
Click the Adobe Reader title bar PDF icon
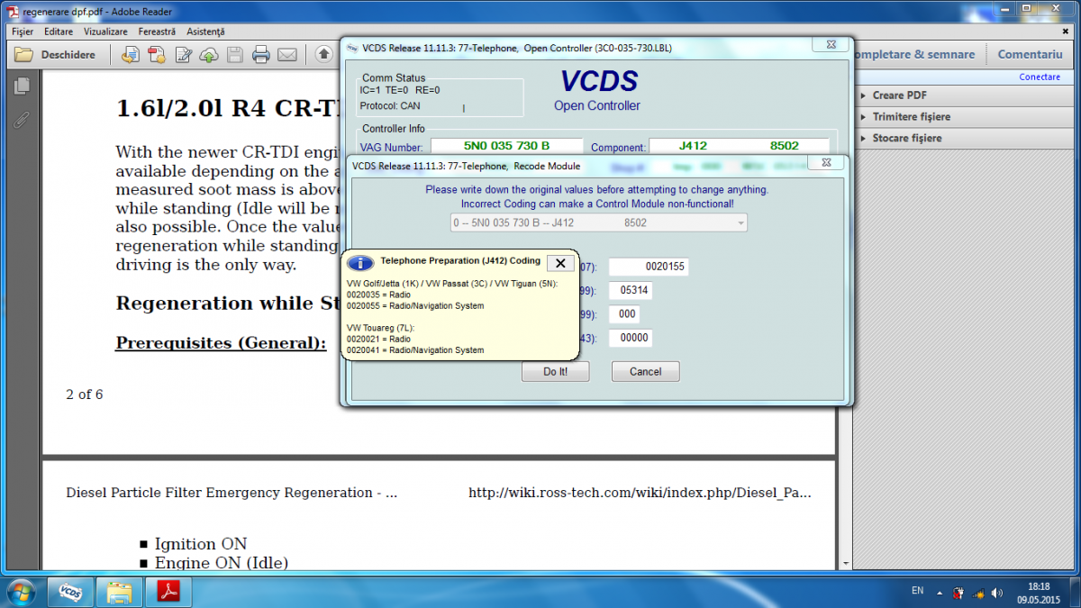pos(11,12)
